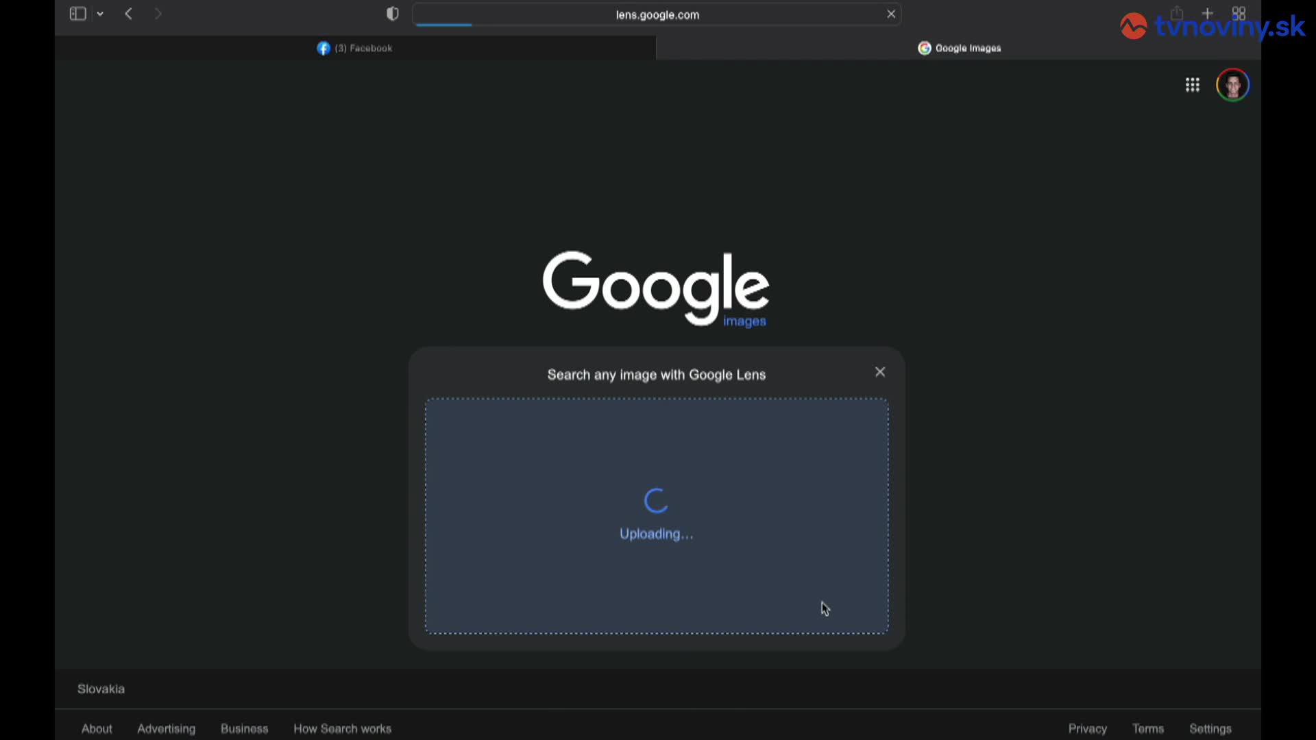Click the Google Images logo
This screenshot has height=740, width=1316.
pos(656,288)
